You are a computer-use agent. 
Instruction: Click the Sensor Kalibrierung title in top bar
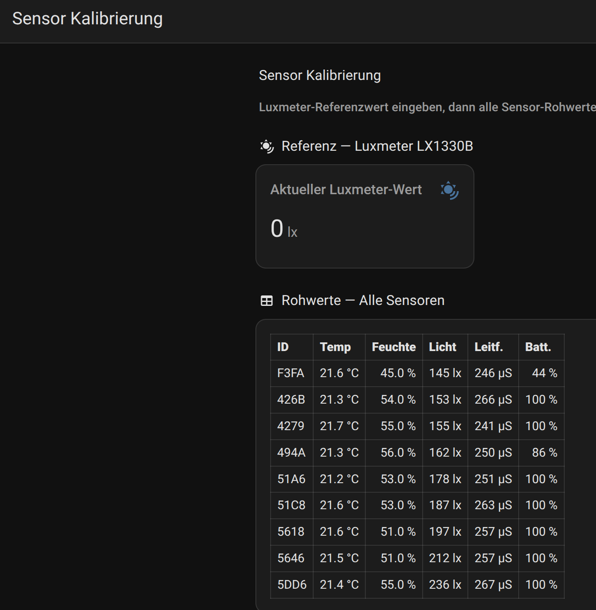coord(87,19)
